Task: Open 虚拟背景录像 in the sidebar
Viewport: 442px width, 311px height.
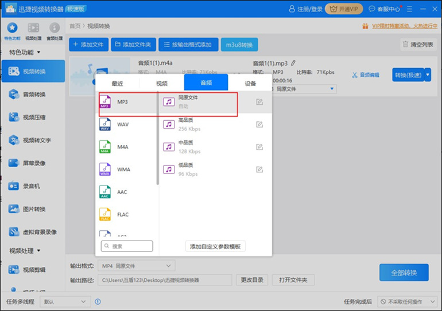Action: click(33, 232)
